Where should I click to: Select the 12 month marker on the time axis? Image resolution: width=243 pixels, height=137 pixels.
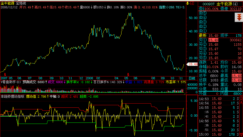coord(81,78)
